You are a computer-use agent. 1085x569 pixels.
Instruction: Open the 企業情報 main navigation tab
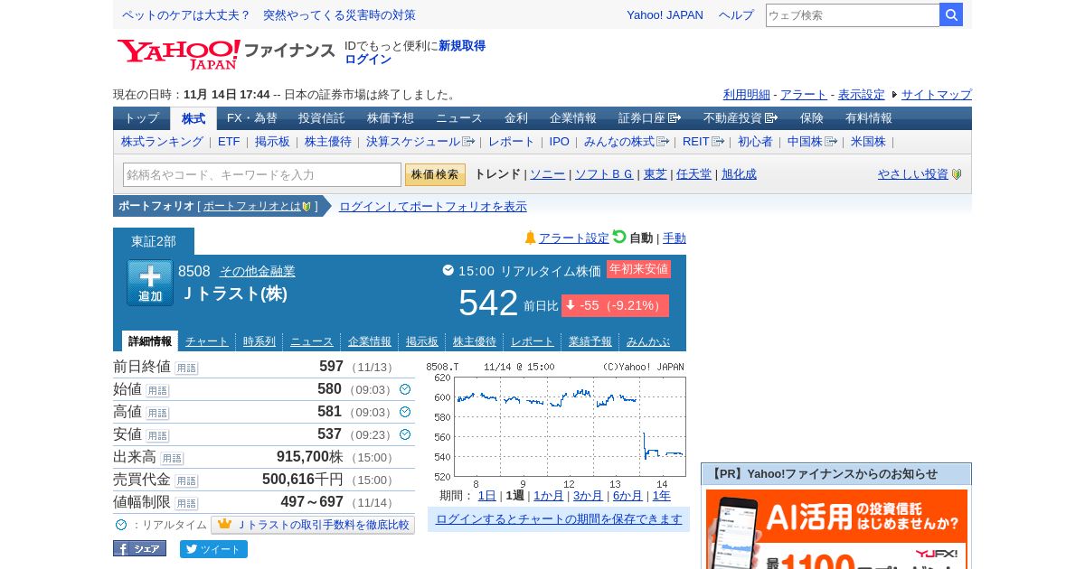[x=573, y=118]
